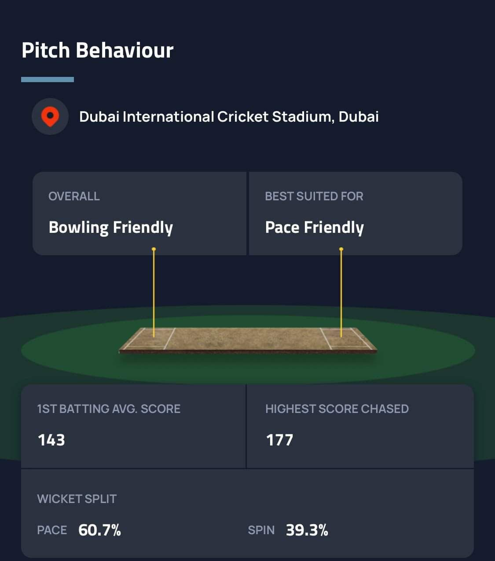Open the BEST SUITED FOR card label
Image resolution: width=495 pixels, height=561 pixels.
pos(314,196)
